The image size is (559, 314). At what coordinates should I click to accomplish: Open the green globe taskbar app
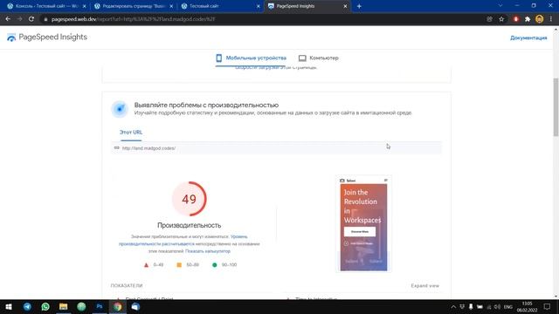[81, 307]
